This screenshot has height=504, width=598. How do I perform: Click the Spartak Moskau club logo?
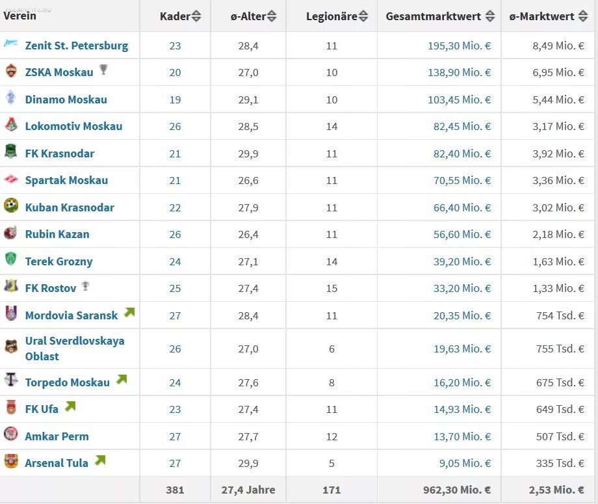point(11,179)
